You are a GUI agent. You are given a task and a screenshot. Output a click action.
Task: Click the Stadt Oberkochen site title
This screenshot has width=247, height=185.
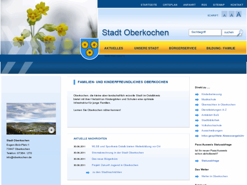coord(135,33)
